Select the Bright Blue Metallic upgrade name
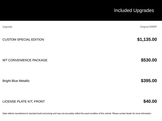 [x=16, y=81]
